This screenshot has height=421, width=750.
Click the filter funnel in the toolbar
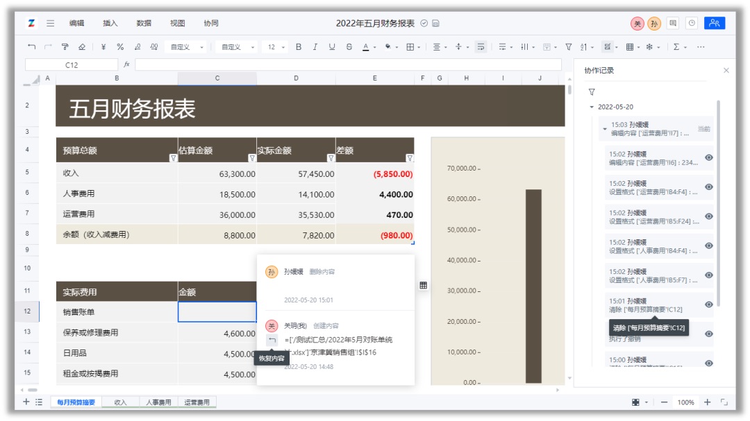coord(569,47)
